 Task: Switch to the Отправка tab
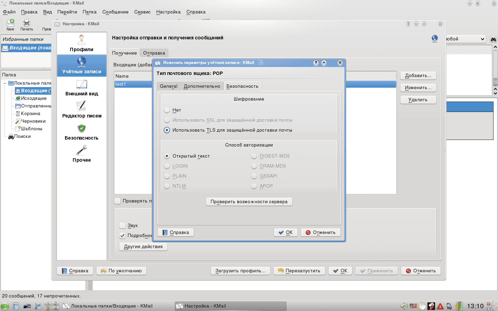click(154, 53)
